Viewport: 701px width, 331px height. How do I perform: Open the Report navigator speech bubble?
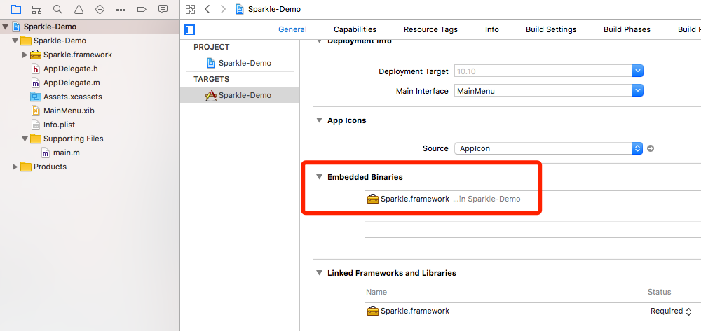(x=163, y=9)
